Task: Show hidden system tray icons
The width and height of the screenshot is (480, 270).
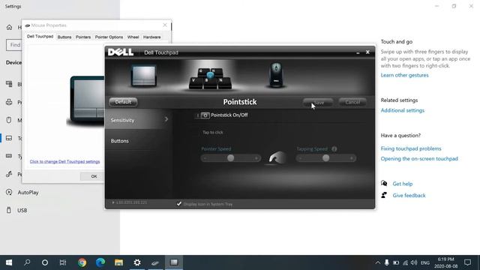Action: (378, 262)
